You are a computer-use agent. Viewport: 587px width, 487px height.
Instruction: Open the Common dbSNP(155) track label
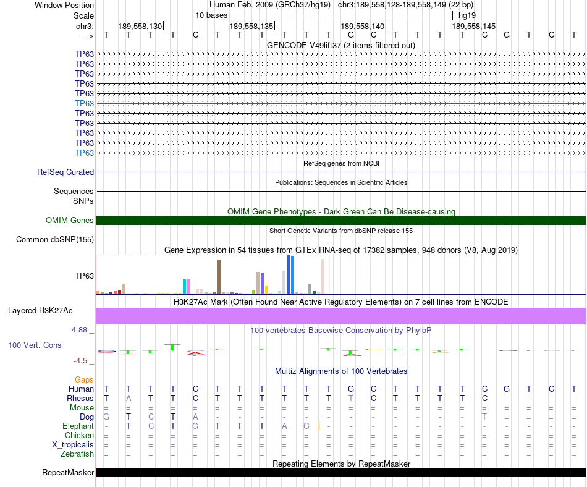[55, 240]
